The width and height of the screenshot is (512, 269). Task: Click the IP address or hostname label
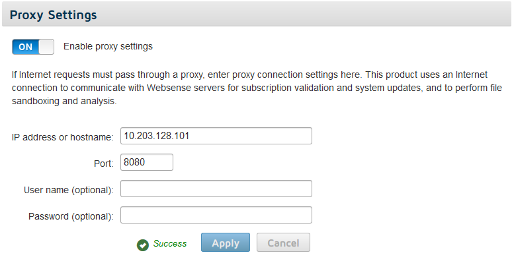62,137
